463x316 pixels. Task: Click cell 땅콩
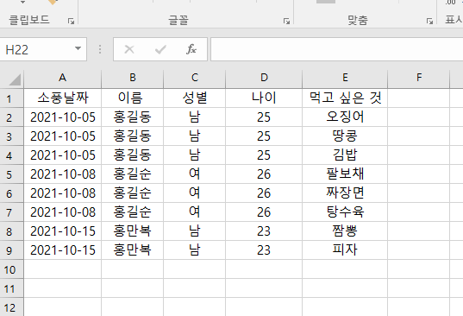[x=345, y=136]
